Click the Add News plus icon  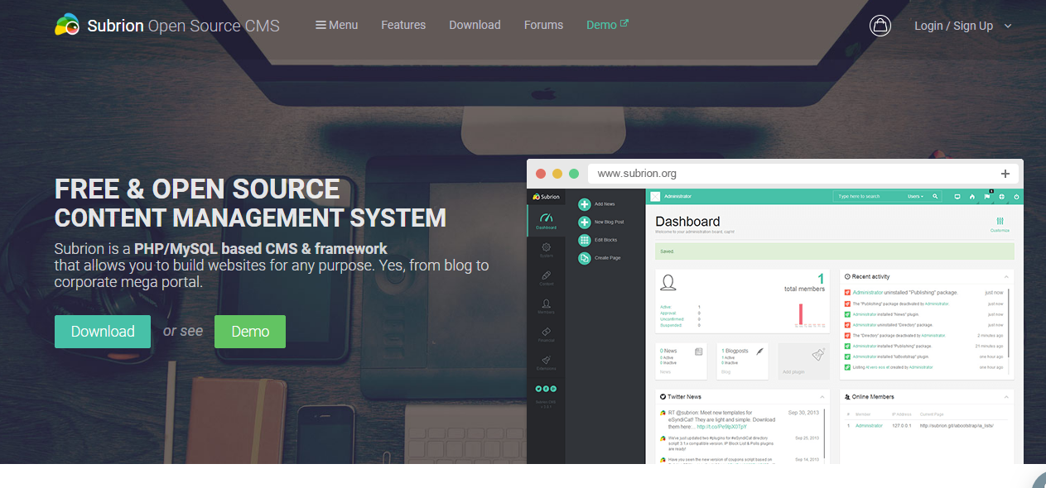tap(585, 203)
